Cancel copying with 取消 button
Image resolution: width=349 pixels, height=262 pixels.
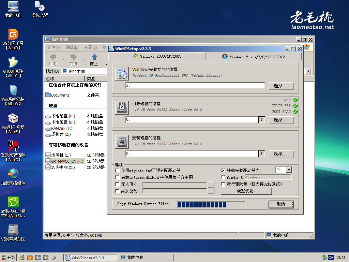(x=281, y=204)
